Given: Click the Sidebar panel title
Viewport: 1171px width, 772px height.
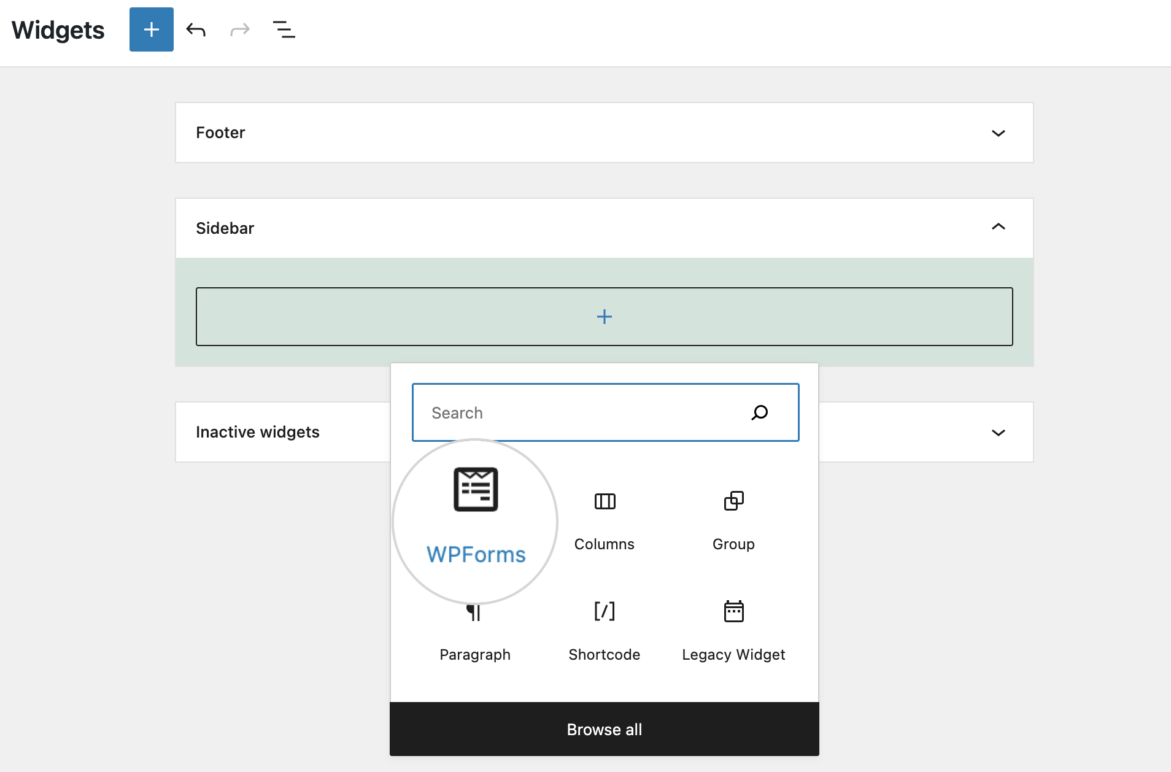Looking at the screenshot, I should click(225, 228).
